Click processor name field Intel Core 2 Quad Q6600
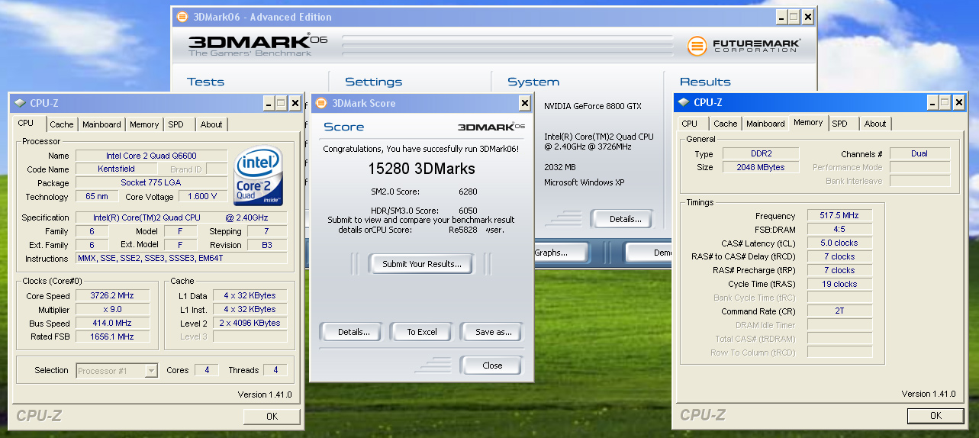The width and height of the screenshot is (979, 438). tap(152, 156)
